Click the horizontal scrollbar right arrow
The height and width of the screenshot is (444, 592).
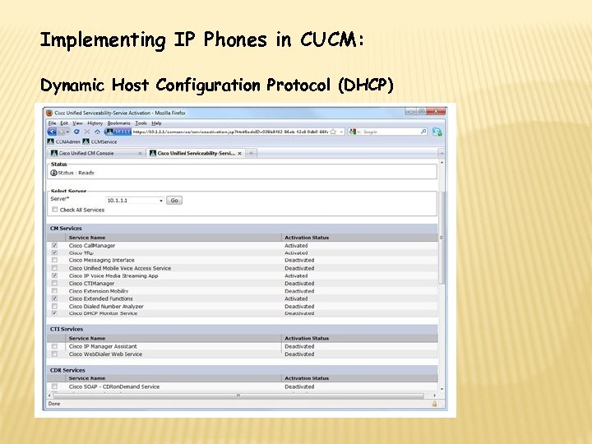click(434, 395)
